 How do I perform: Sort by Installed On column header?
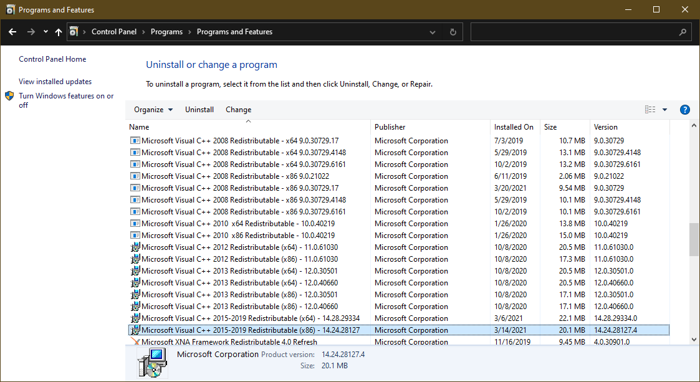point(515,127)
